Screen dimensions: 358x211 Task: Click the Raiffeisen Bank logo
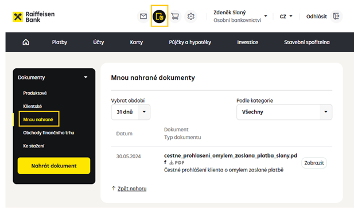33,17
